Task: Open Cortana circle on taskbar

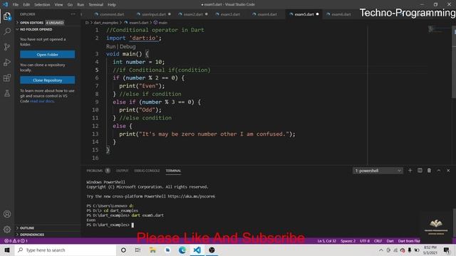Action: (x=123, y=250)
